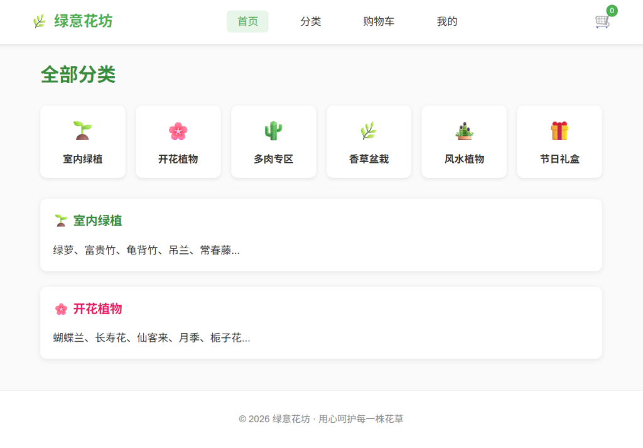Click the cart badge showing 0 items
643x448 pixels.
[612, 11]
